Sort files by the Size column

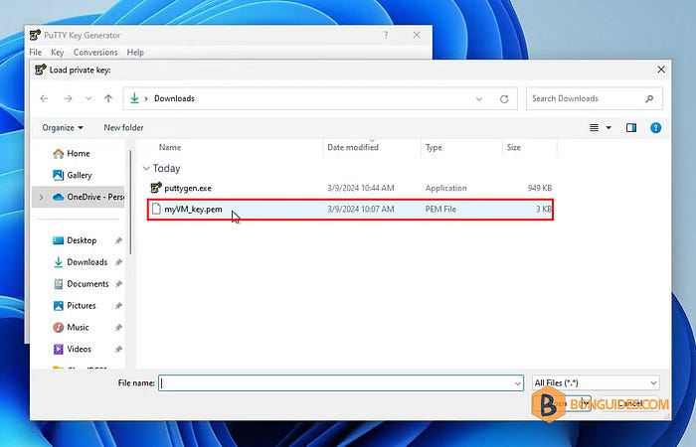pos(514,147)
